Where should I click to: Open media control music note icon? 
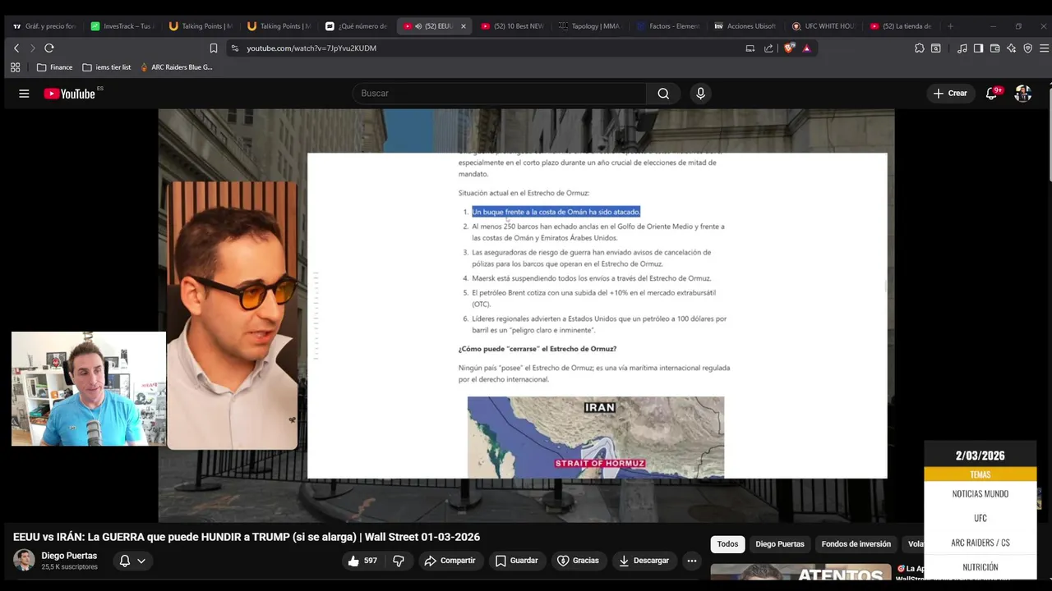pos(962,48)
